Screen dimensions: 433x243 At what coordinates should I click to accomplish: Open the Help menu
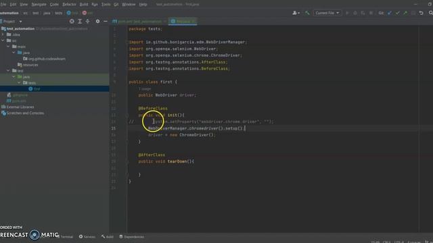[143, 5]
